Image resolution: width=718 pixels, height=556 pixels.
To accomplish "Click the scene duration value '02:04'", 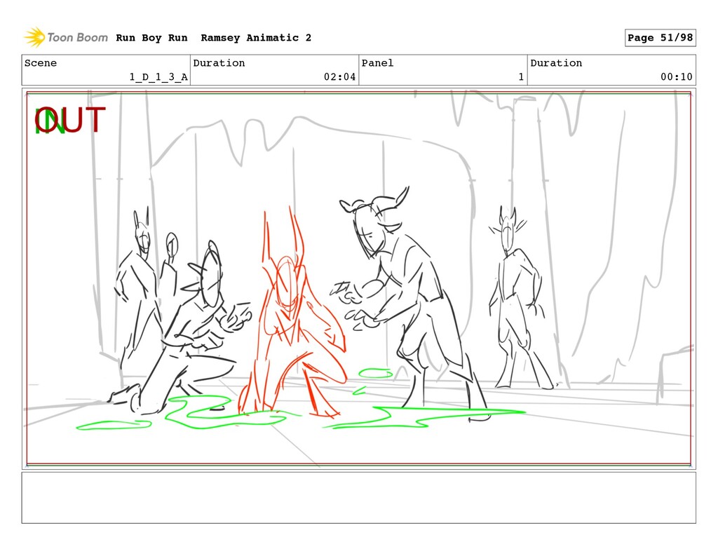I will click(x=339, y=77).
